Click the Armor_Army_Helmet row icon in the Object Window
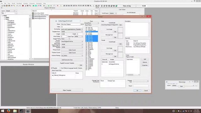 (33, 13)
